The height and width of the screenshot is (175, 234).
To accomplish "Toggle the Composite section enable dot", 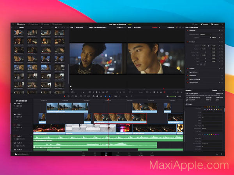I will point(188,31).
